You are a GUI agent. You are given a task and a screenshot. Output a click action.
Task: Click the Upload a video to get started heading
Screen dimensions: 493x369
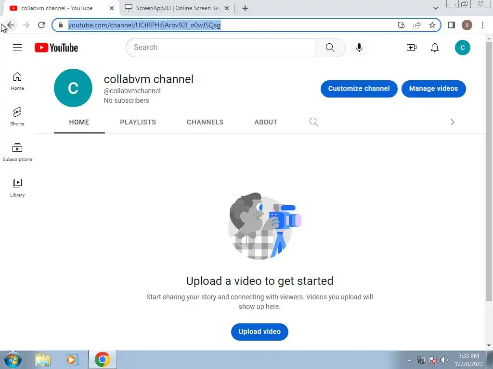pyautogui.click(x=259, y=281)
